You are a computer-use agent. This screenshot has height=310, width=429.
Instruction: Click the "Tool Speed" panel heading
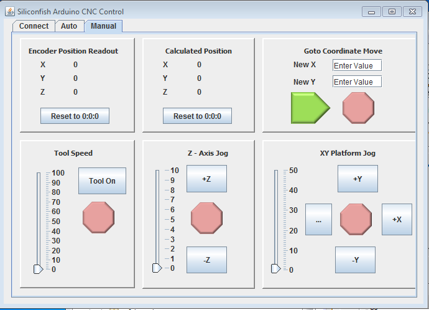pyautogui.click(x=73, y=153)
